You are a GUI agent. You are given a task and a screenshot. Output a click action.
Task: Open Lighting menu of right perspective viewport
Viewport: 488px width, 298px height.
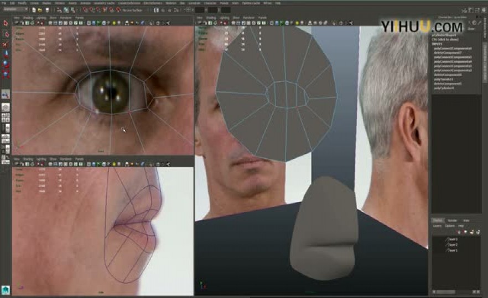(x=224, y=18)
